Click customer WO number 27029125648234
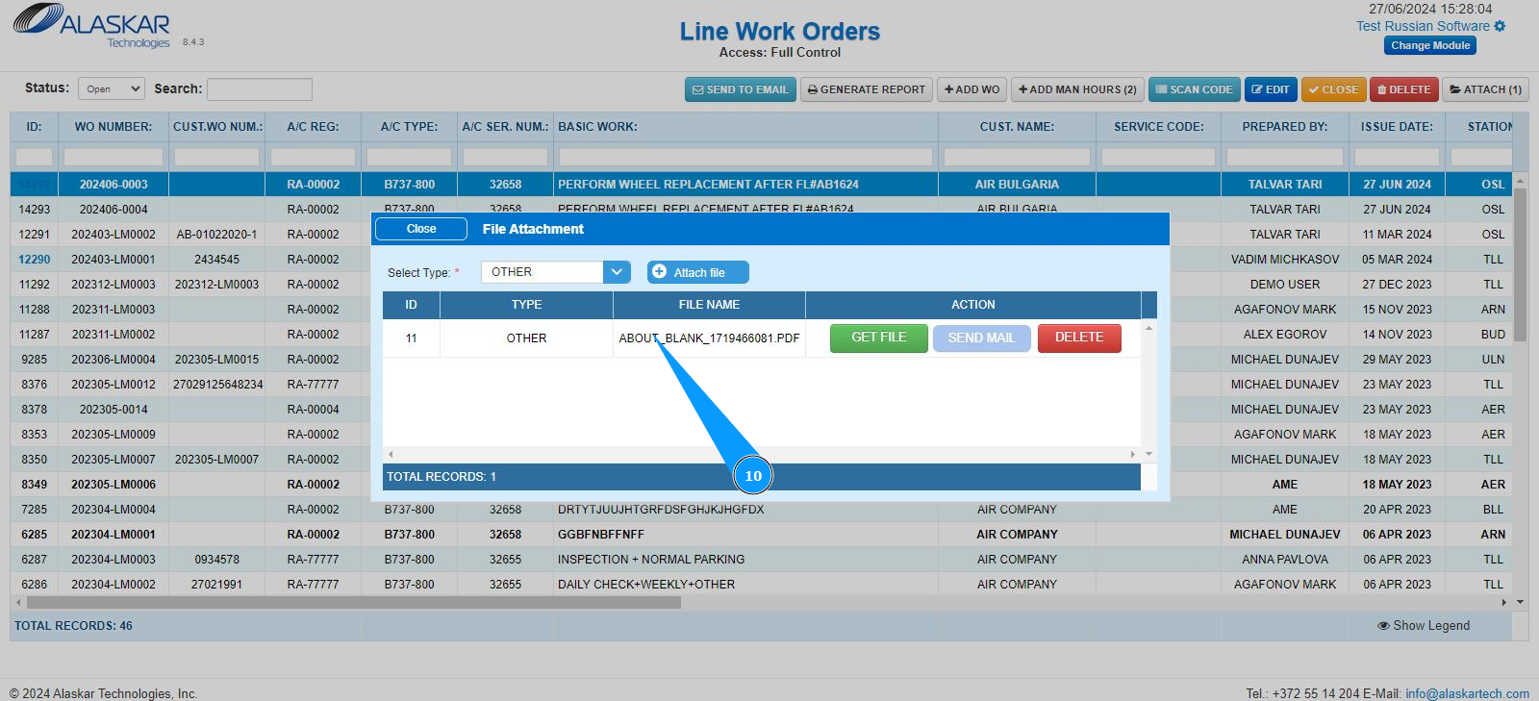The image size is (1539, 701). [x=217, y=385]
